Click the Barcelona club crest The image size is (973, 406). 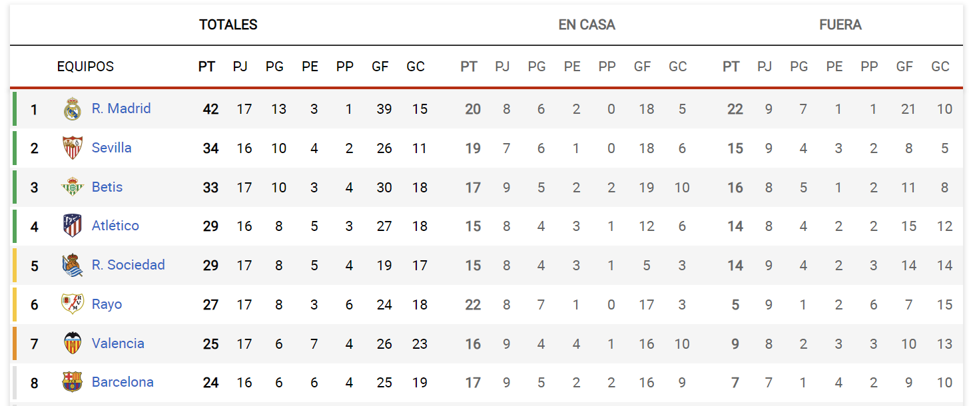[x=72, y=382]
